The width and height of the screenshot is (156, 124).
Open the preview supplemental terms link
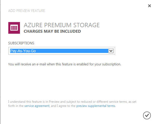tap(96, 106)
